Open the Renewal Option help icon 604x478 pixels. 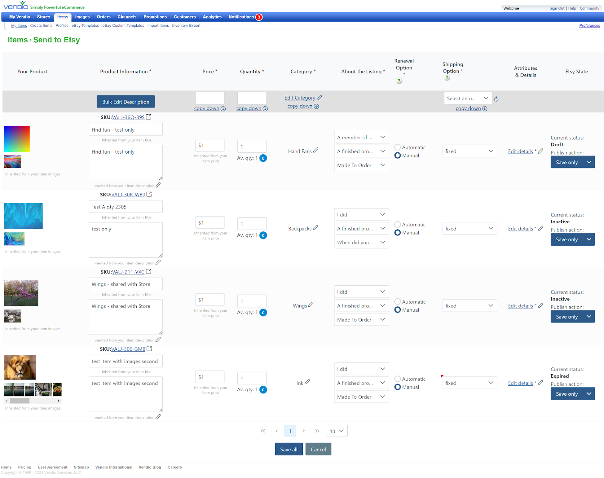pyautogui.click(x=399, y=80)
